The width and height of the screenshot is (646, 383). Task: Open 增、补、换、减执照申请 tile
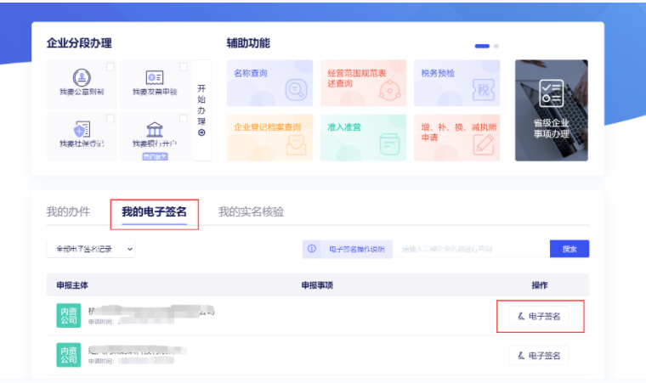(456, 137)
